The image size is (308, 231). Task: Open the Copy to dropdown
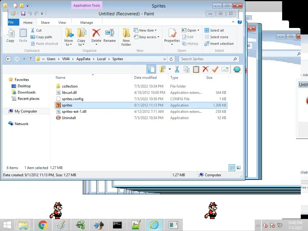click(81, 42)
